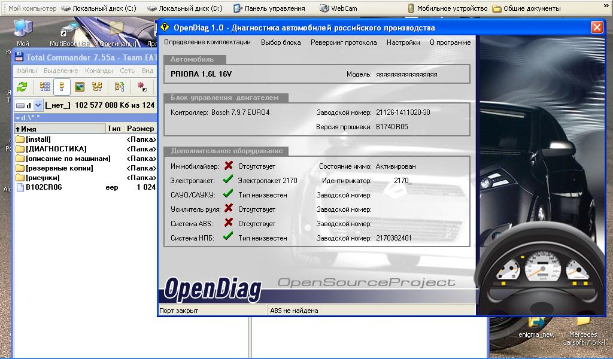The width and height of the screenshot is (613, 359).
Task: Expand the drive d dropdown
Action: point(38,105)
